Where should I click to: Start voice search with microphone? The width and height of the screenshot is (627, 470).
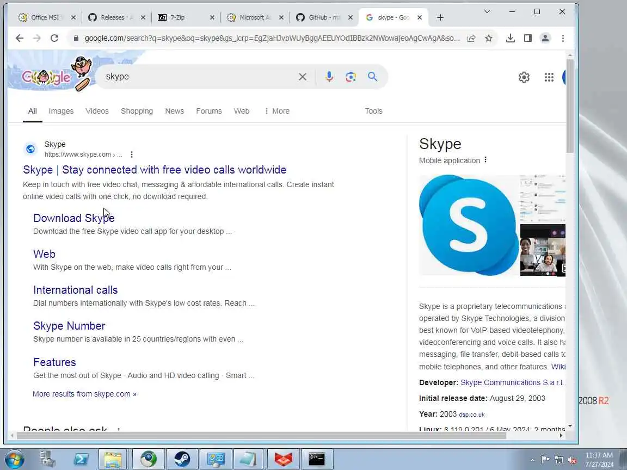point(329,77)
